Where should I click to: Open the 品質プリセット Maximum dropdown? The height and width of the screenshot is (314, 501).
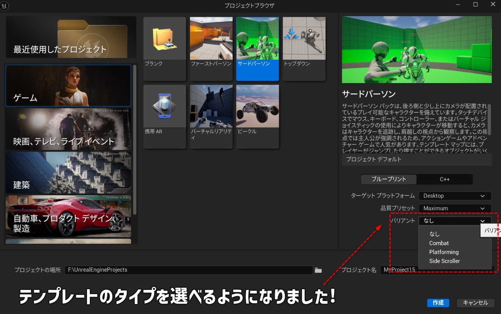pyautogui.click(x=455, y=208)
